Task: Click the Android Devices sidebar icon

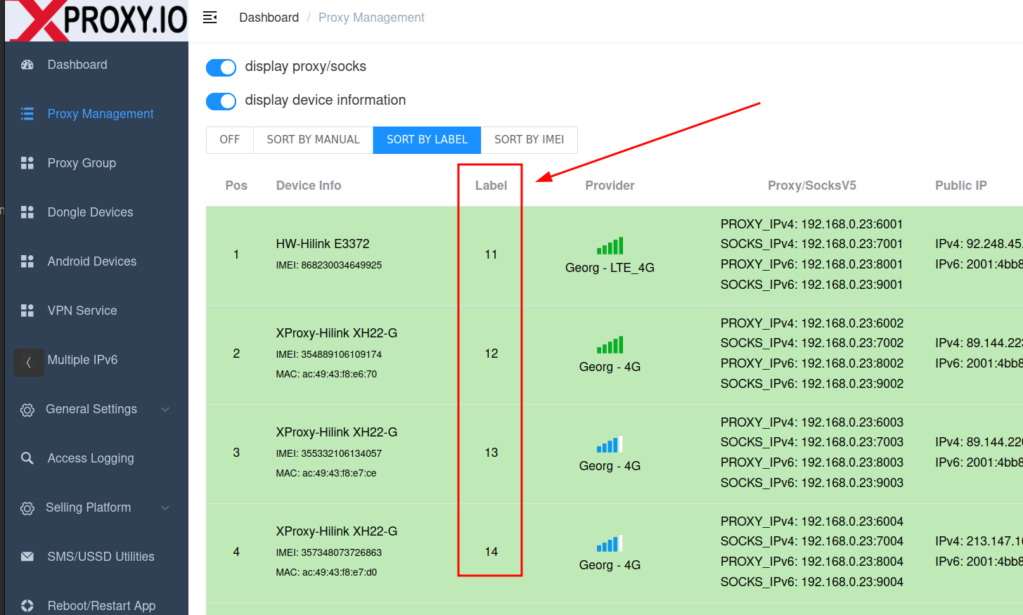Action: (x=27, y=261)
